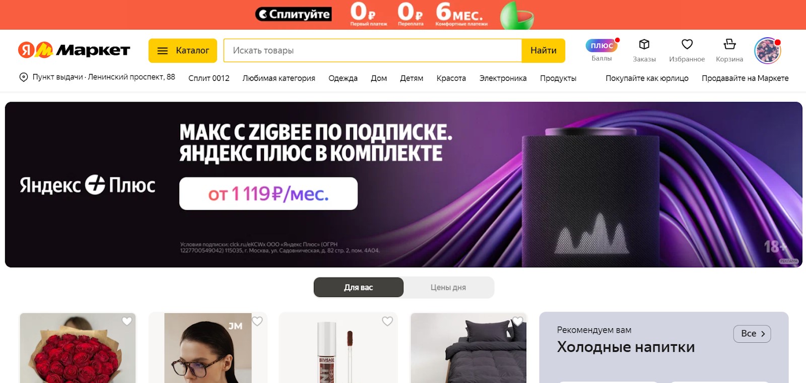Open Избранное heart icon in header
The image size is (806, 383).
tap(687, 44)
